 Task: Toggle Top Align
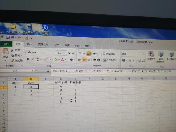pos(79,53)
